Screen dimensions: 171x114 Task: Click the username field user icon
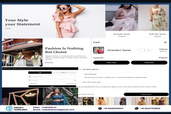pos(30,77)
